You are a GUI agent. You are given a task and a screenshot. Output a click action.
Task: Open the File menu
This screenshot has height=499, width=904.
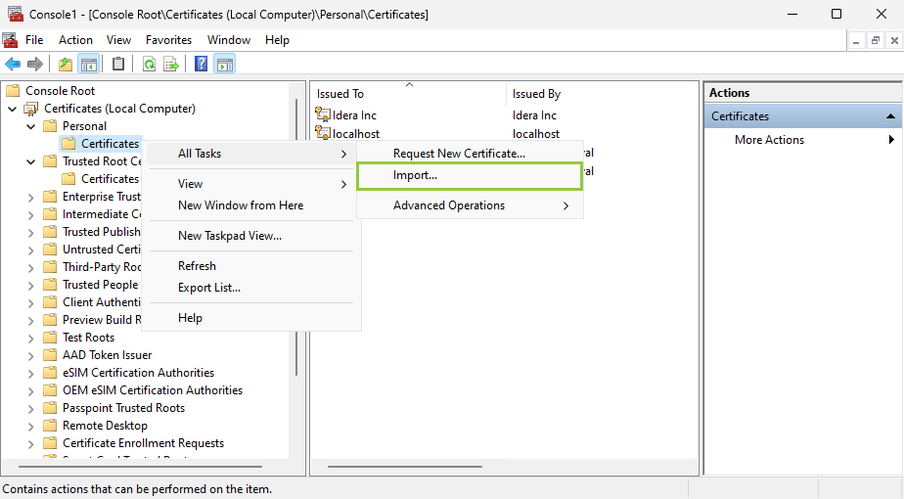tap(34, 40)
